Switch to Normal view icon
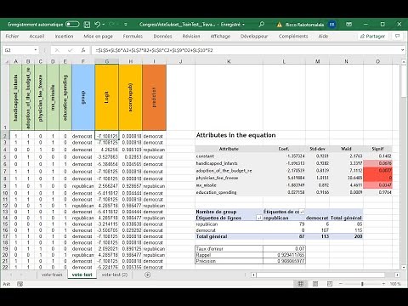The height and width of the screenshot is (306, 408). point(301,284)
